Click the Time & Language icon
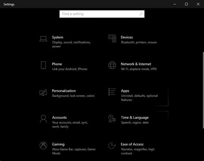 [x=112, y=119]
